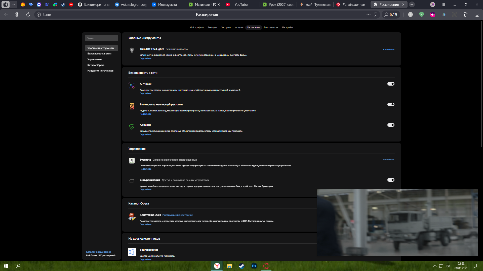Open the Настройки section
Image resolution: width=483 pixels, height=271 pixels.
coord(288,27)
